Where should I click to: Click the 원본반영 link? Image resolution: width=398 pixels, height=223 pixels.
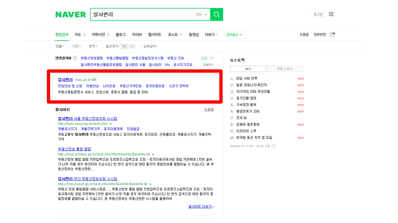click(x=319, y=35)
